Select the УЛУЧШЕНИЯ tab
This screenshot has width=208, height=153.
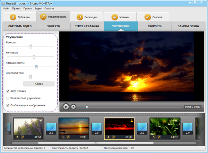click(121, 26)
